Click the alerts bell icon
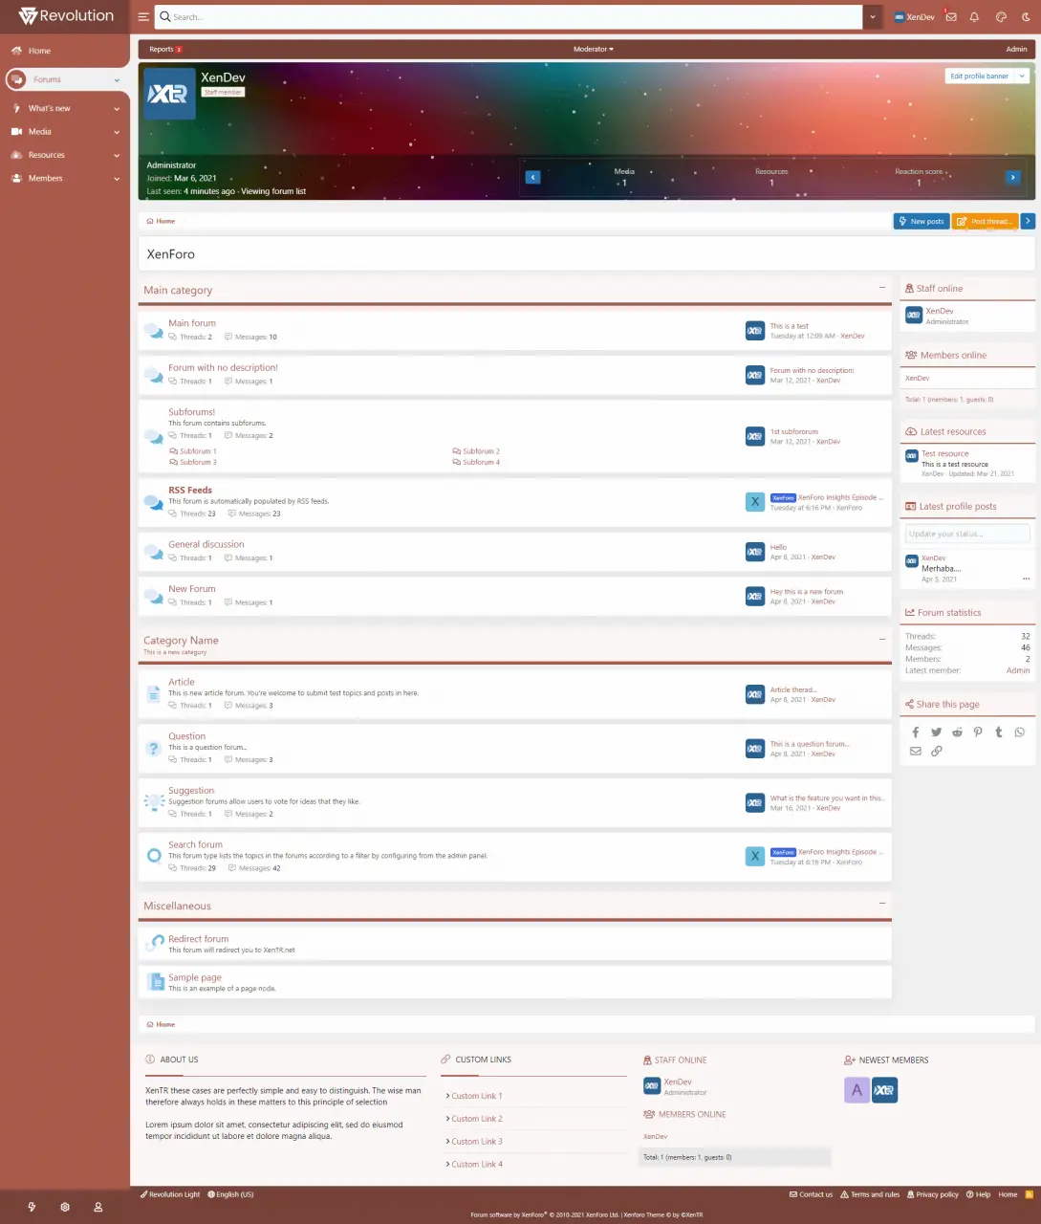The width and height of the screenshot is (1041, 1224). click(x=974, y=17)
